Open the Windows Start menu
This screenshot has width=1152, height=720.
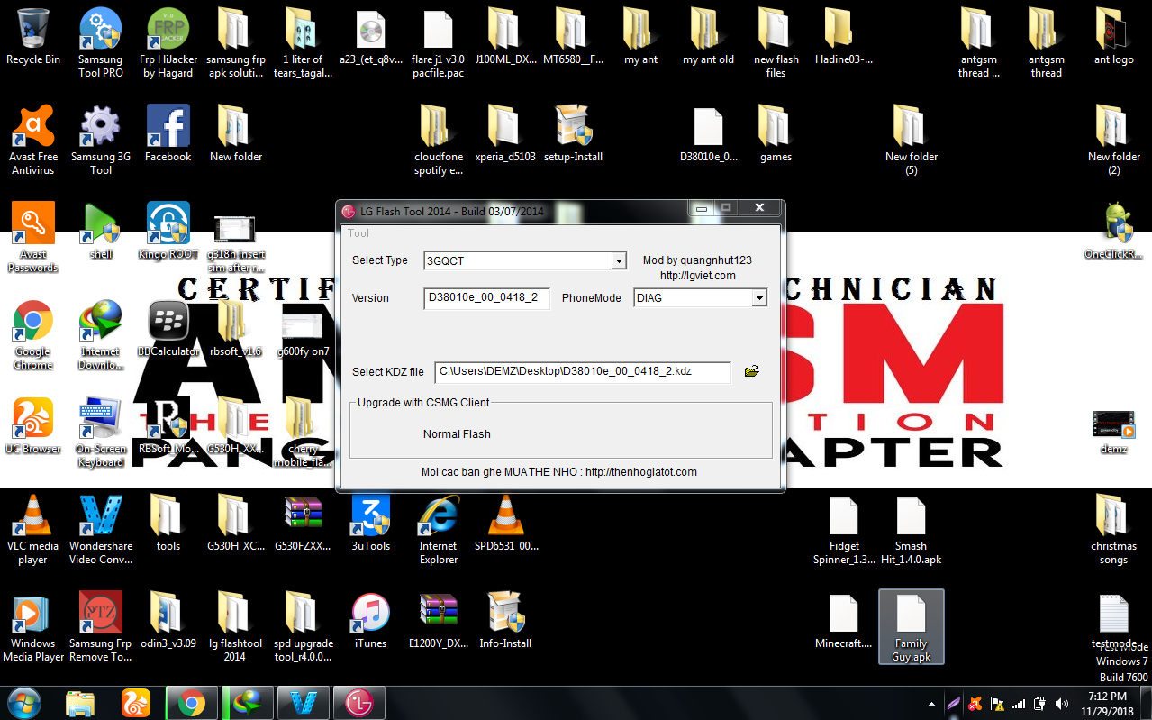coord(23,702)
